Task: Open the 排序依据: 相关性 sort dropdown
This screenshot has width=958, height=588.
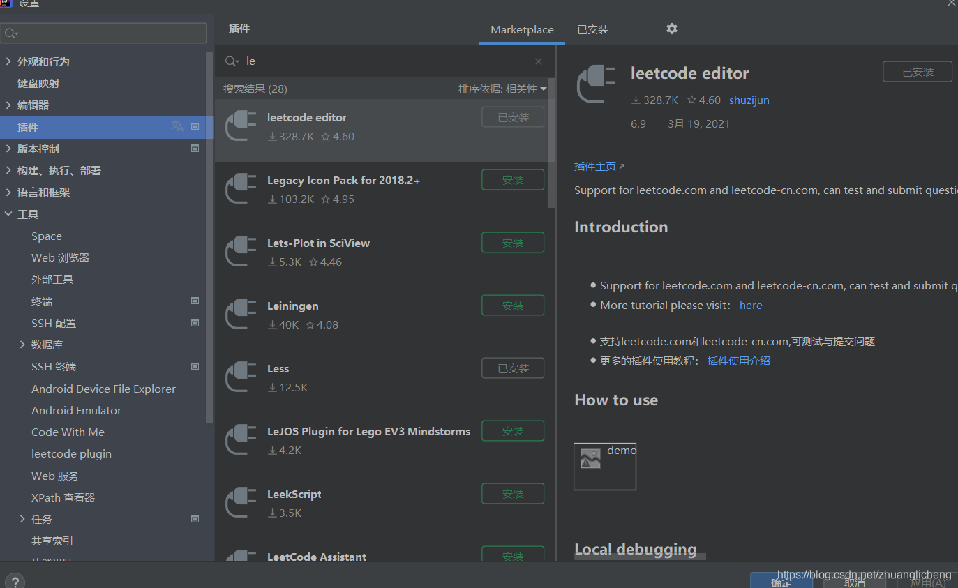Action: point(502,89)
